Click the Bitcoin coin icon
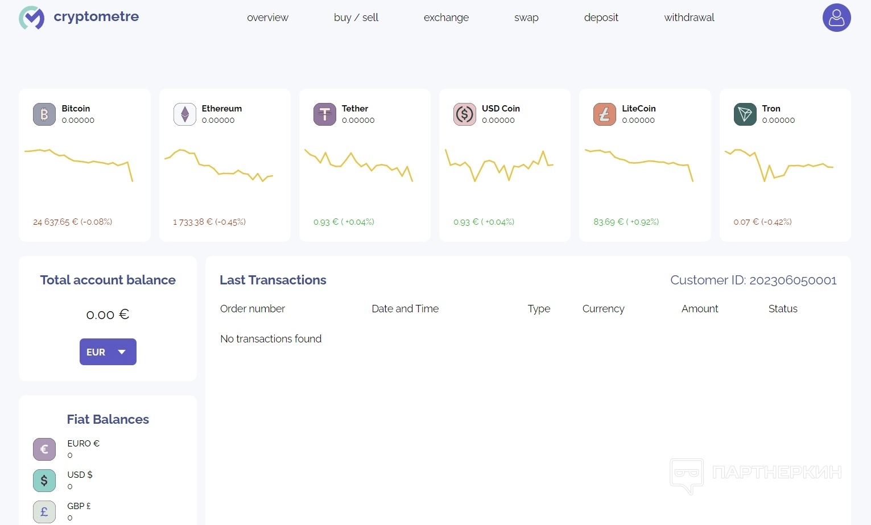Image resolution: width=871 pixels, height=525 pixels. [44, 114]
